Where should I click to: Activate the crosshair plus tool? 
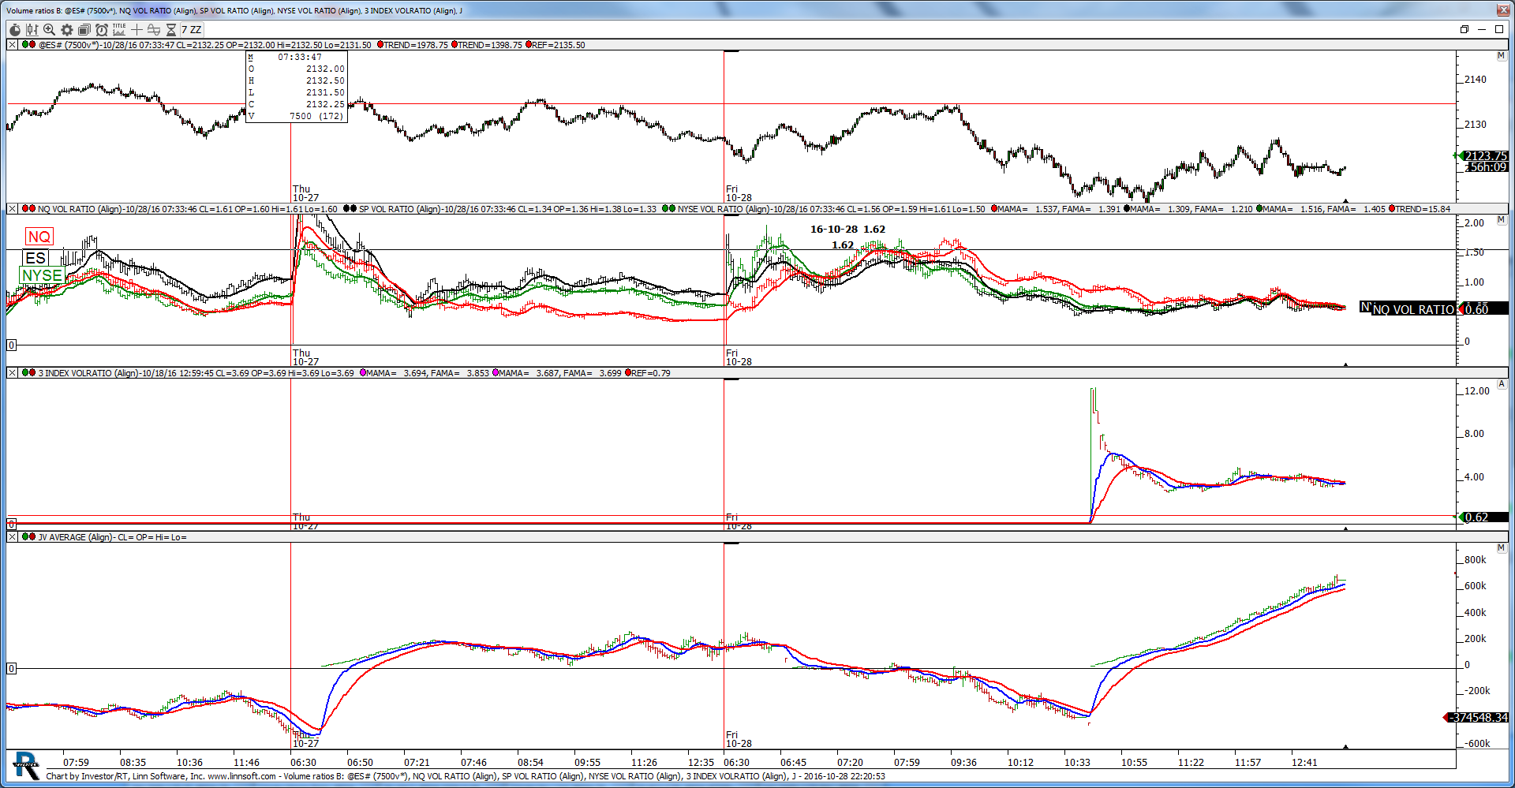(x=137, y=30)
